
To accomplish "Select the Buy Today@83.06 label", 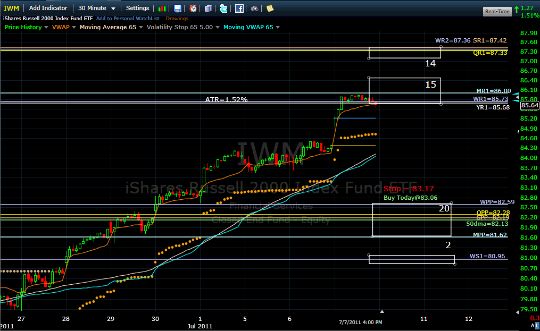I will tap(411, 198).
